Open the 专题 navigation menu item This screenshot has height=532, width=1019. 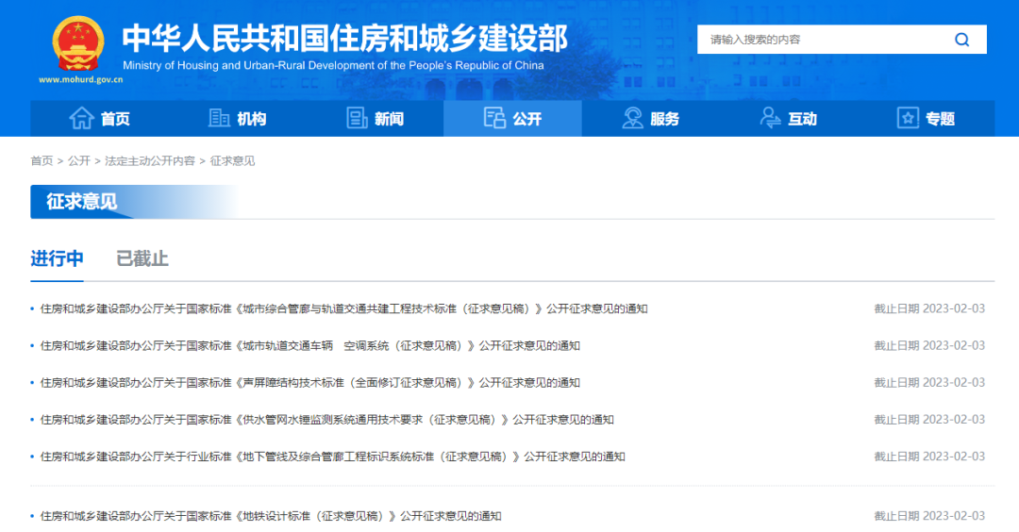[927, 118]
